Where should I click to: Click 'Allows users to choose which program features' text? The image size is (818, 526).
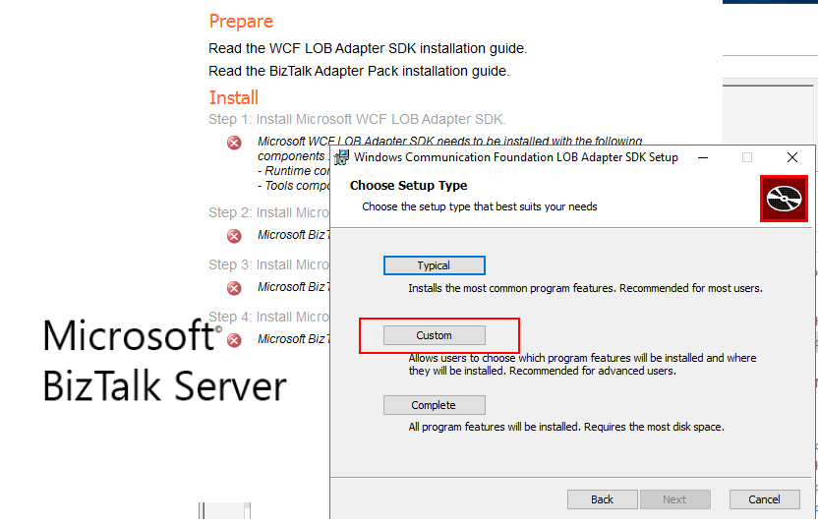[x=582, y=364]
